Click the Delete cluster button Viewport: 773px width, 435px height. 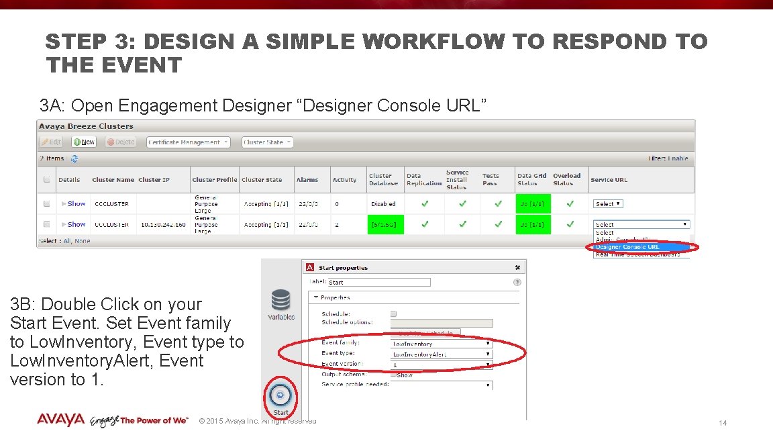121,142
